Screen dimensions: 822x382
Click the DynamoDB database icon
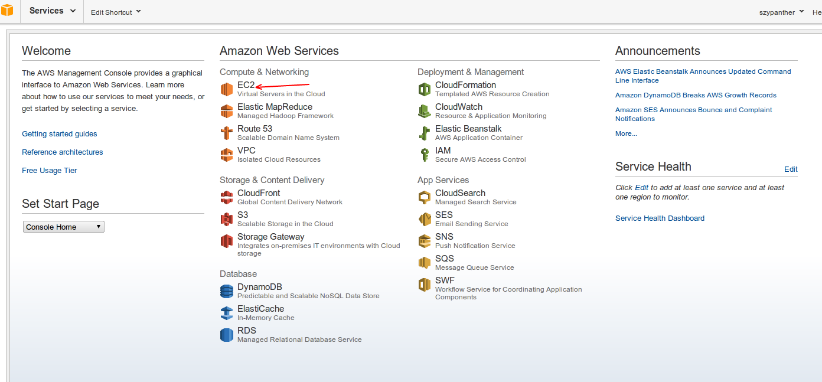coord(227,291)
